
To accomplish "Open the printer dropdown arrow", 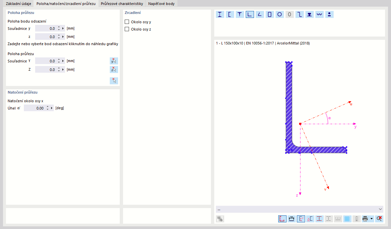I will [x=371, y=219].
